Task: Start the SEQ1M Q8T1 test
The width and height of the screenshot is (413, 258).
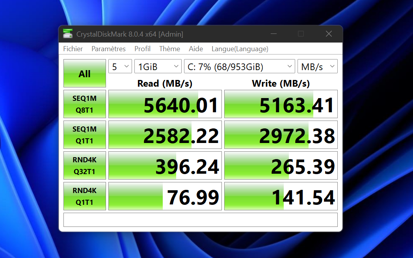Action: 85,104
